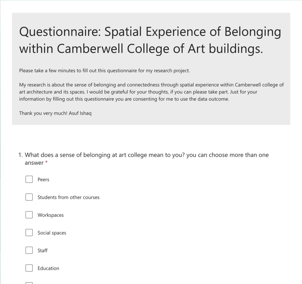Check the Students from other courses box
The image size is (302, 284).
(x=29, y=197)
